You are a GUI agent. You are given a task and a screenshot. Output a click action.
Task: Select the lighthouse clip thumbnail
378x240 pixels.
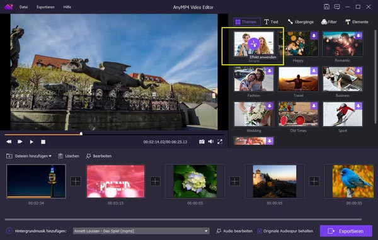point(275,181)
